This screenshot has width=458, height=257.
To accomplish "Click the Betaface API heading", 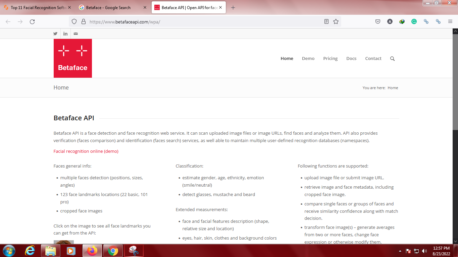I will click(74, 118).
